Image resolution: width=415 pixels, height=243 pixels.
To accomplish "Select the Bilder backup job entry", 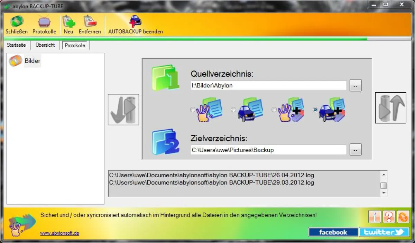I will click(32, 60).
